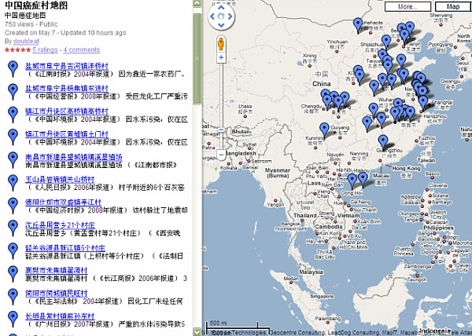View the 4 comments link
This screenshot has height=336, width=472.
point(81,49)
